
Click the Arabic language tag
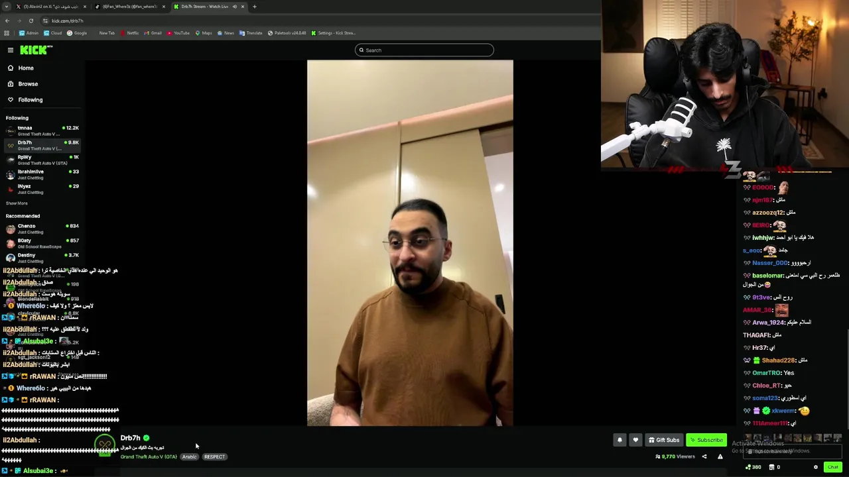(190, 456)
